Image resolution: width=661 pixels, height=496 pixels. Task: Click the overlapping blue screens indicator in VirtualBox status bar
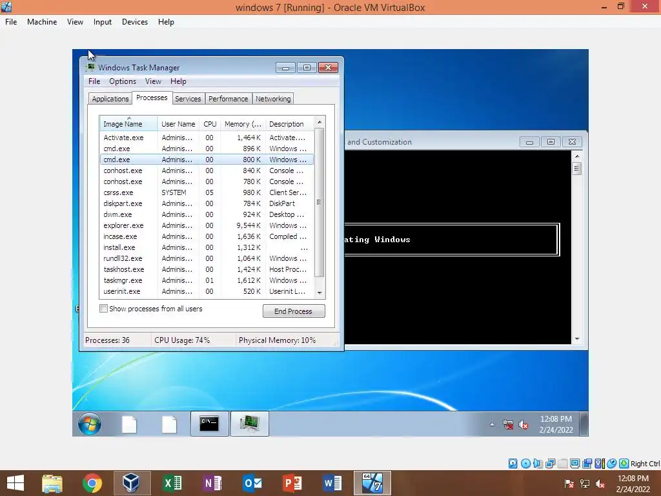(x=587, y=464)
